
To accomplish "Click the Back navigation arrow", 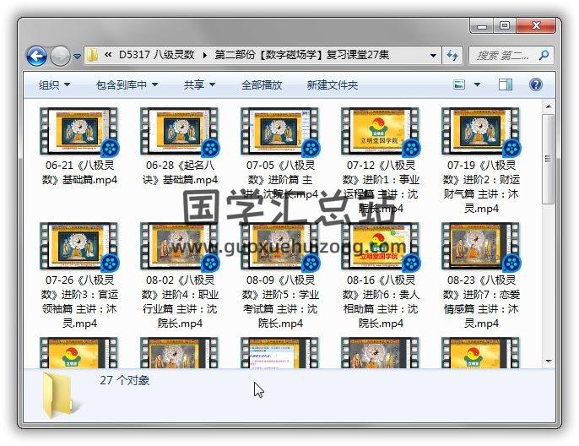I will point(36,56).
